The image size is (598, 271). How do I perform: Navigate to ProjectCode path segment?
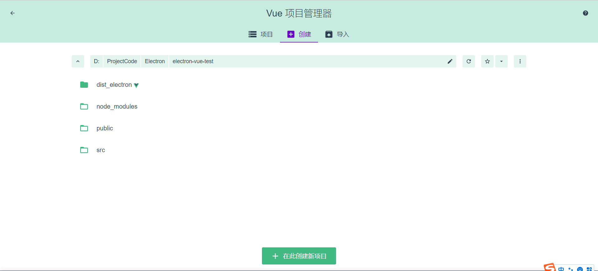[122, 61]
